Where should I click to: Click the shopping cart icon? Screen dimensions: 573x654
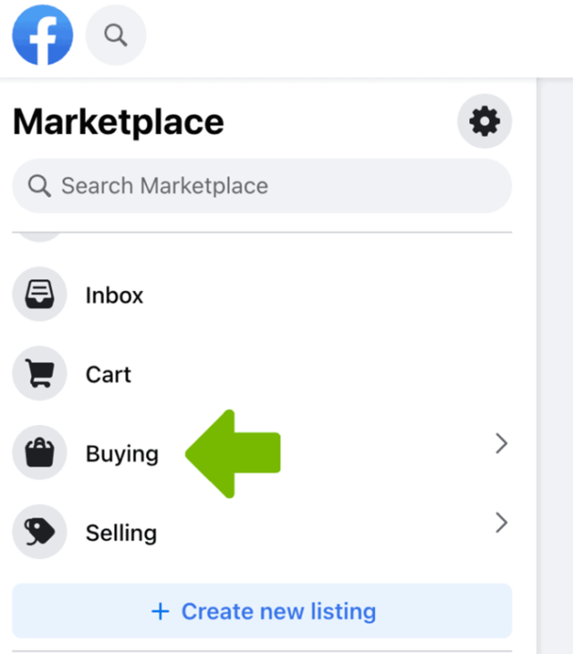pos(39,374)
